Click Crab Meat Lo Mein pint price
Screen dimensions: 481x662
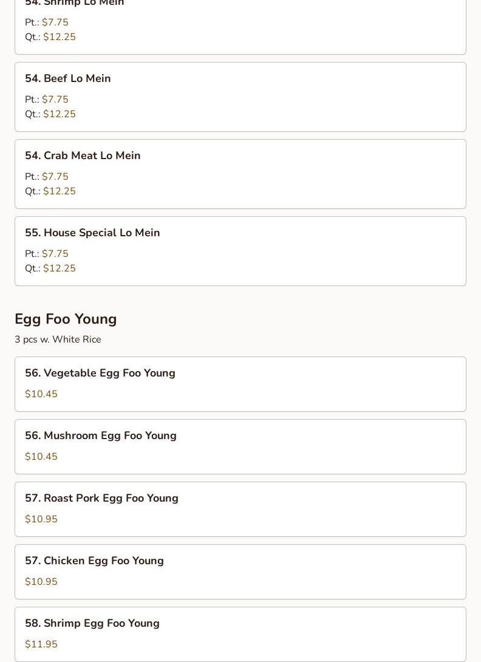pos(55,177)
